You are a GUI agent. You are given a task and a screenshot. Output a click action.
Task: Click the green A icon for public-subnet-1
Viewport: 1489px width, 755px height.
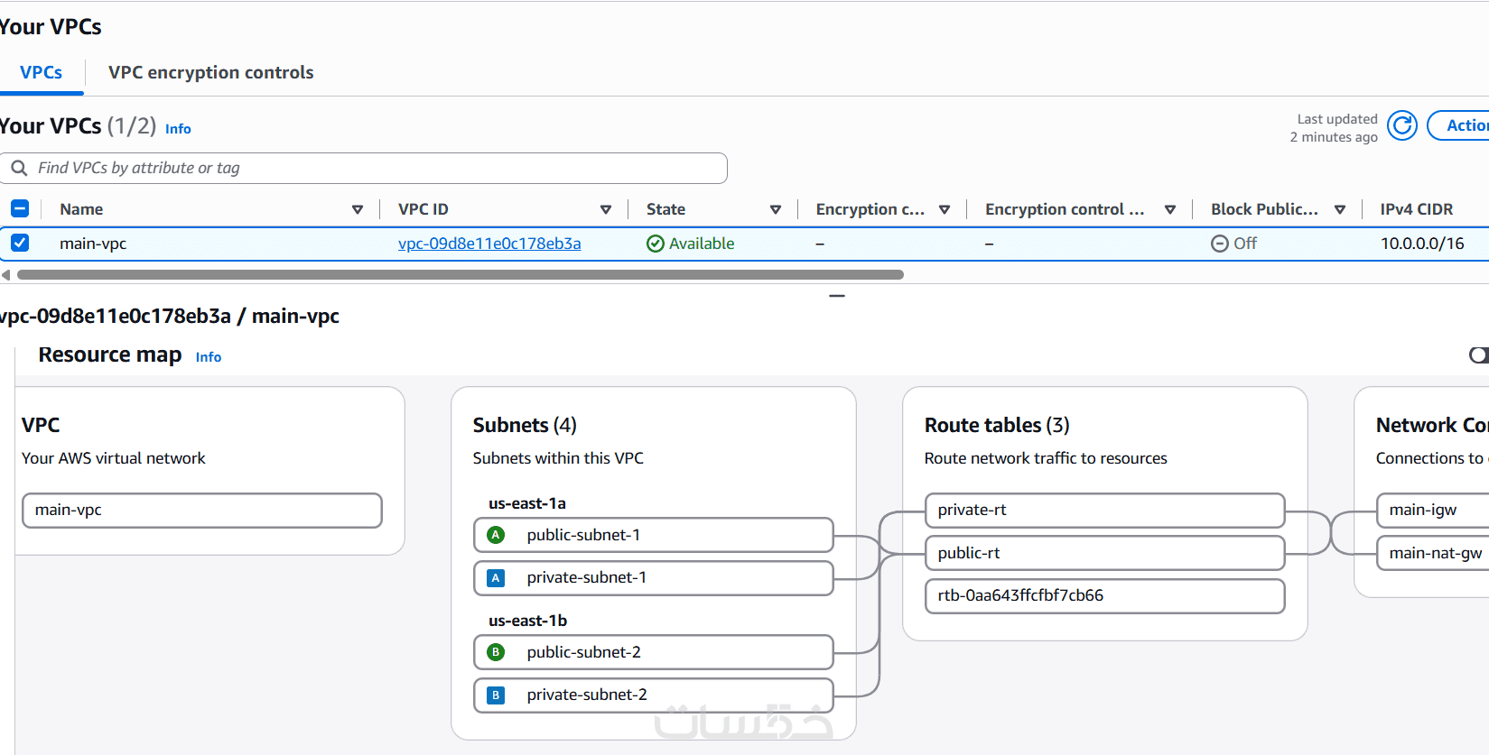[496, 535]
